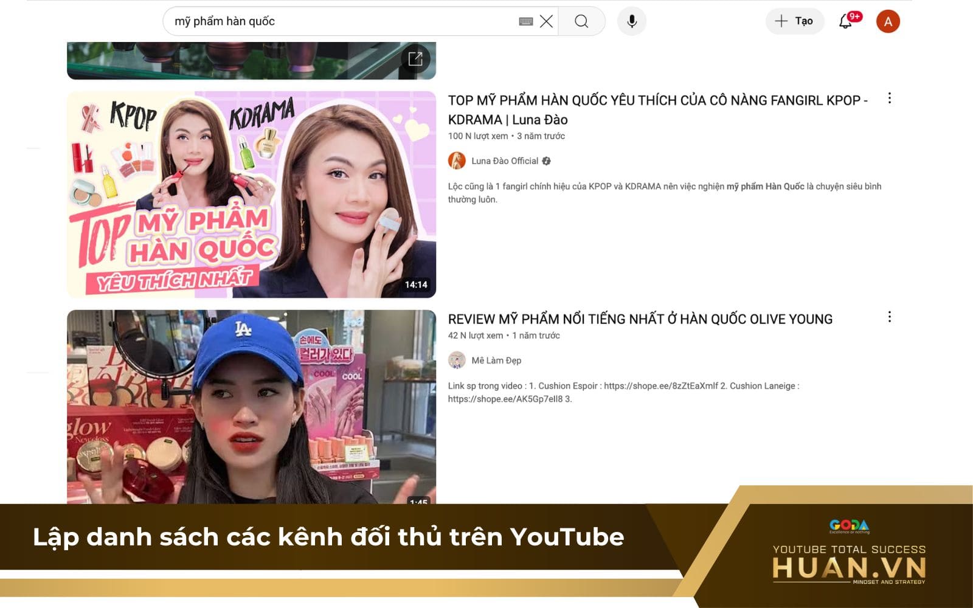
Task: Open the Luna Đào 'TOP MỸ PHẨM HÀN QUỐC' video thumbnail
Action: point(251,195)
